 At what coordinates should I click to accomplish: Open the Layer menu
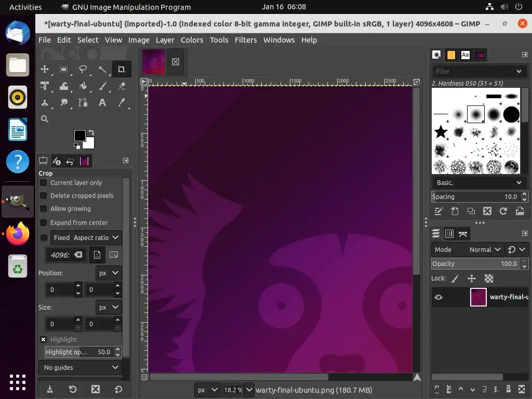pos(165,39)
